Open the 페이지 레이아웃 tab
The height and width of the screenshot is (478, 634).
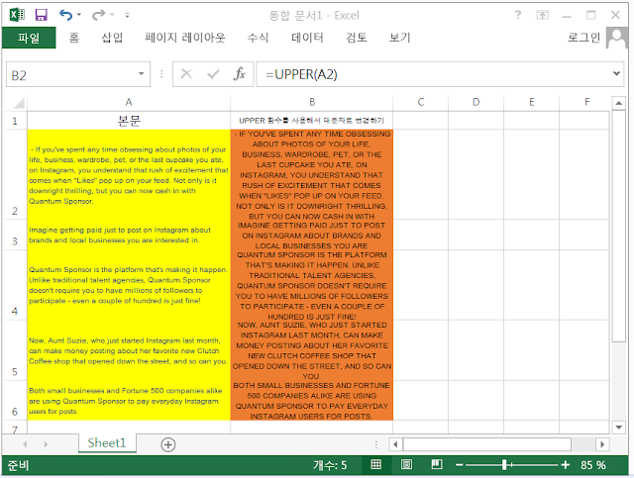pyautogui.click(x=185, y=38)
